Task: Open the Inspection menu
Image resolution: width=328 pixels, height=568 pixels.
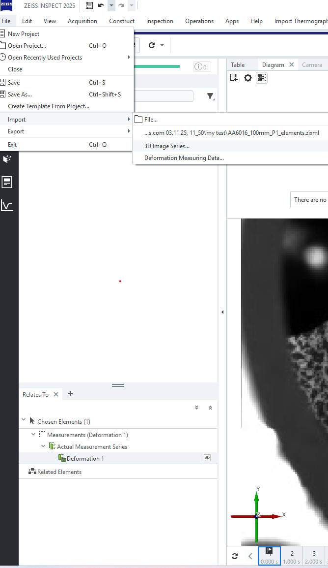Action: pyautogui.click(x=160, y=21)
